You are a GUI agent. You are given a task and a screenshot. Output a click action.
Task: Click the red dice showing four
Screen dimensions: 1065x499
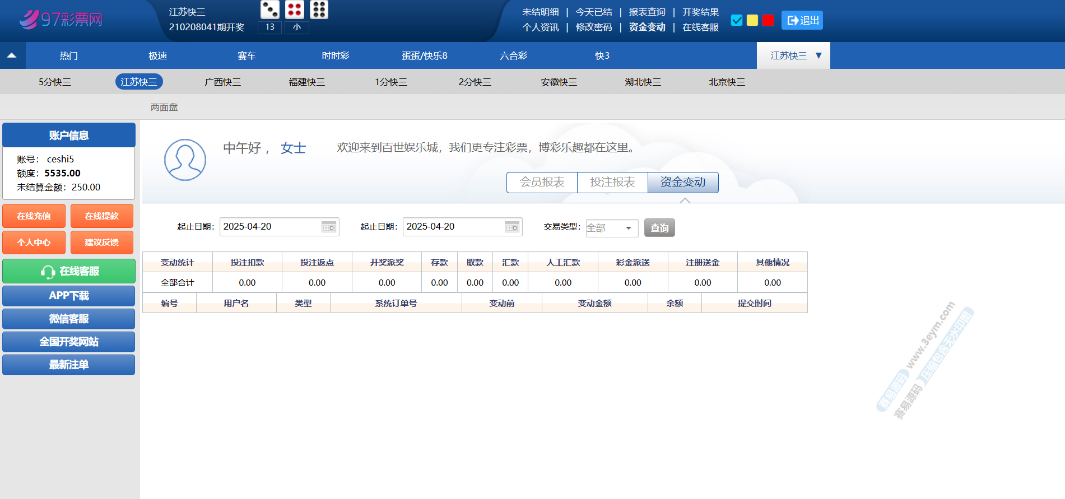(x=295, y=10)
